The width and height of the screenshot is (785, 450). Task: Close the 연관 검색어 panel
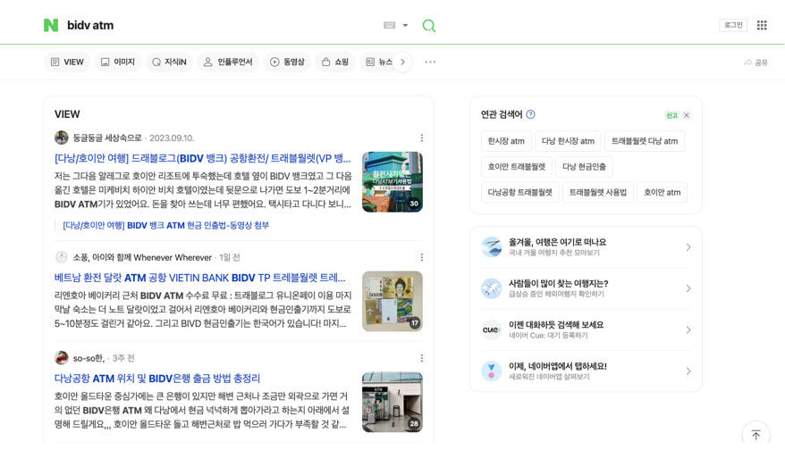point(687,115)
